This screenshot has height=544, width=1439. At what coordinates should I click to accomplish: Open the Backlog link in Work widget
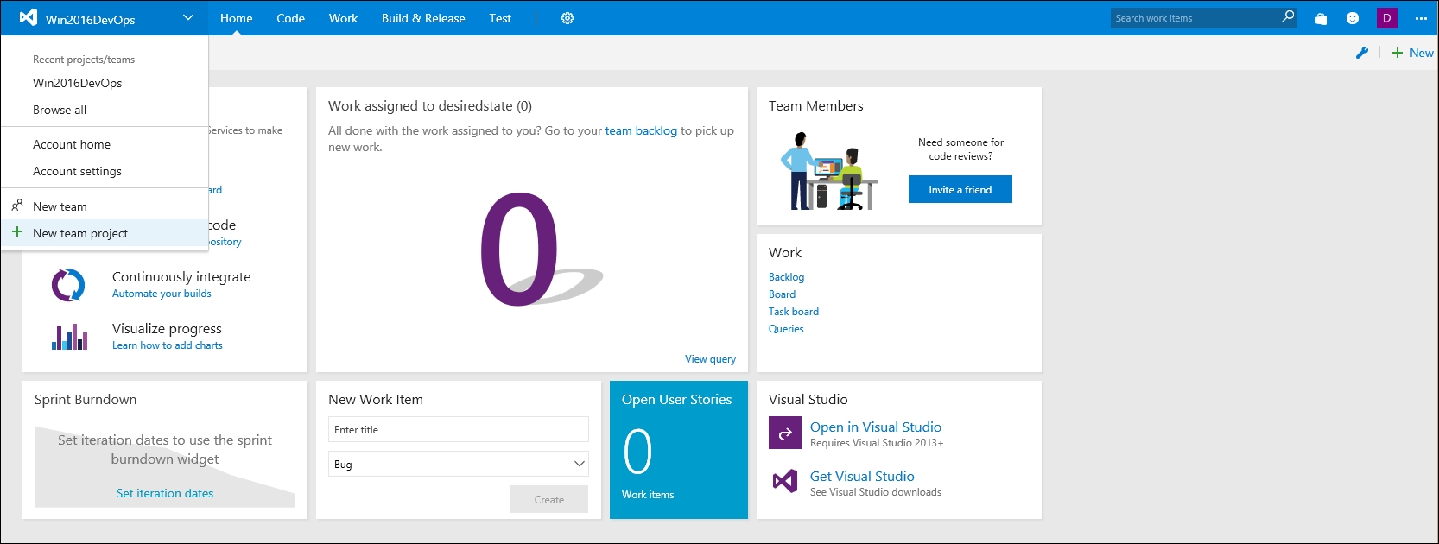(x=786, y=277)
